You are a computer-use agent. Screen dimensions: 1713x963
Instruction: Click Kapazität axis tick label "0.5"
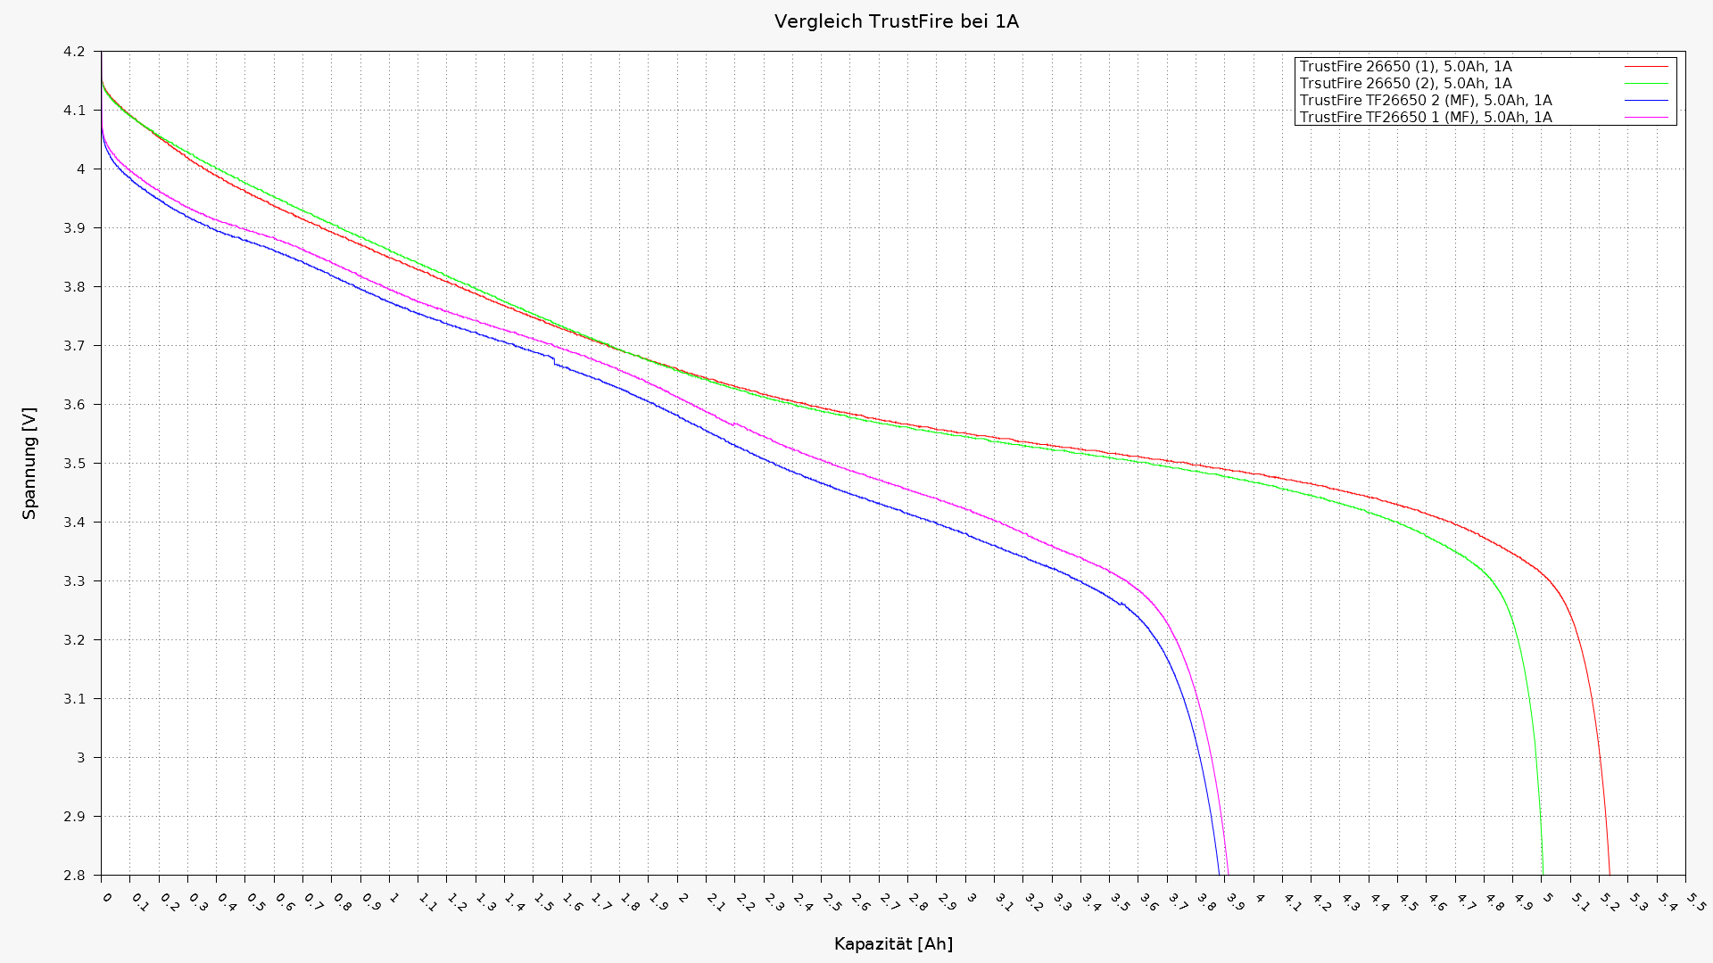pyautogui.click(x=255, y=902)
